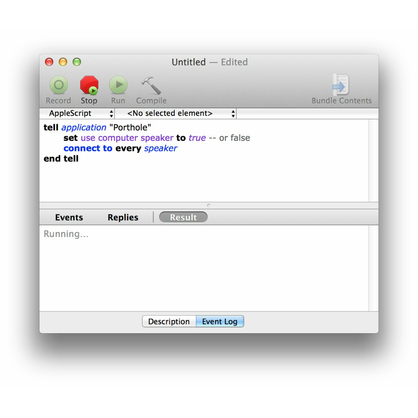Click the Record toolbar icon
The image size is (418, 418).
click(x=59, y=85)
